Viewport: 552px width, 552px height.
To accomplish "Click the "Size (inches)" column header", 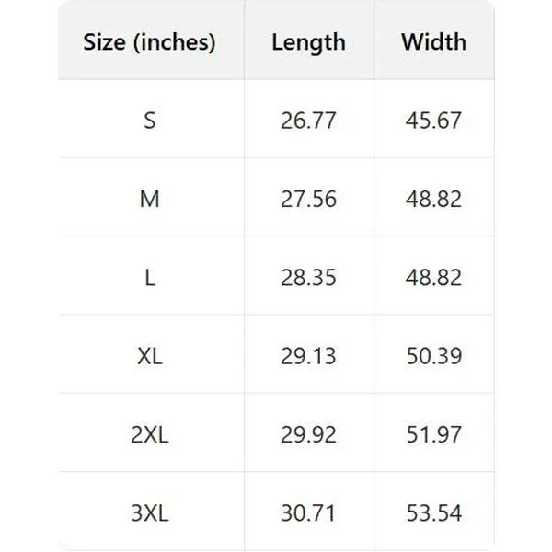I will [x=150, y=42].
